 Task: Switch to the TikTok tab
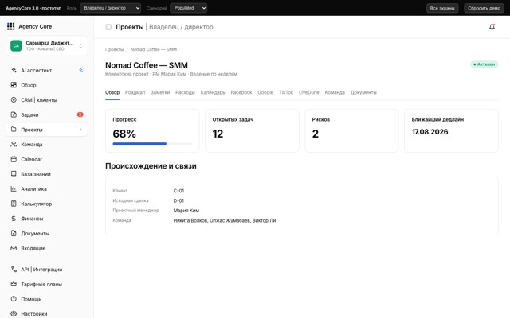(x=286, y=92)
